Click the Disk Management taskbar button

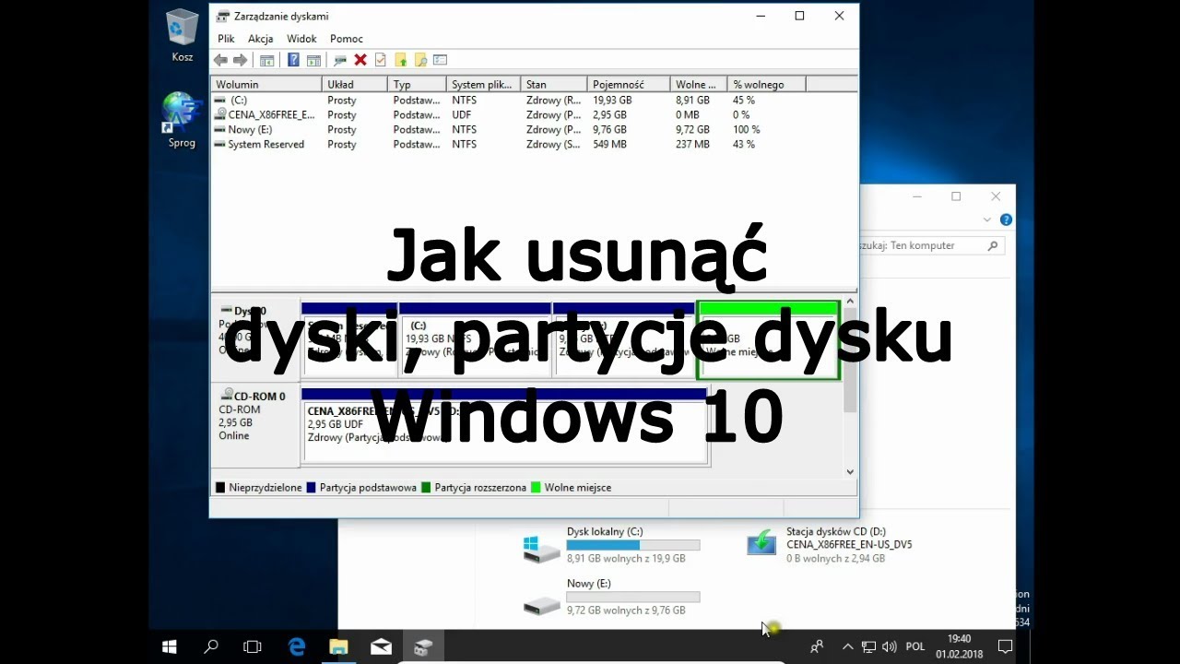423,647
